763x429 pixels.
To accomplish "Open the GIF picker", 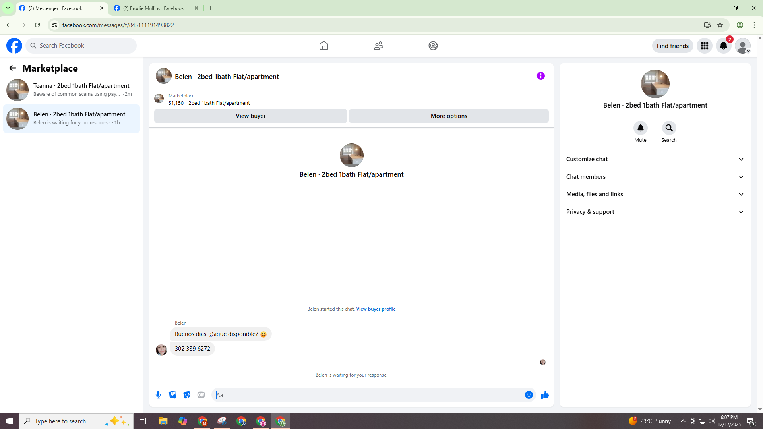I will (x=201, y=395).
